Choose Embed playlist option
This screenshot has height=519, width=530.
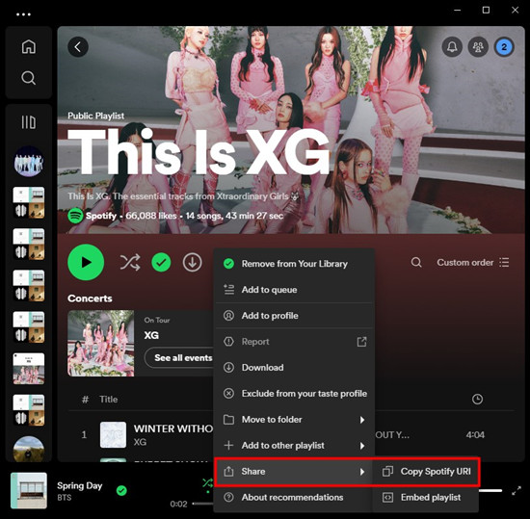(x=426, y=498)
